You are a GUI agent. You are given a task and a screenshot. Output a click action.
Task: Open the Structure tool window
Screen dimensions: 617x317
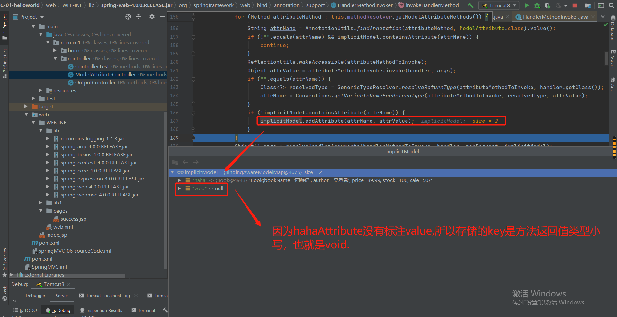[4, 63]
